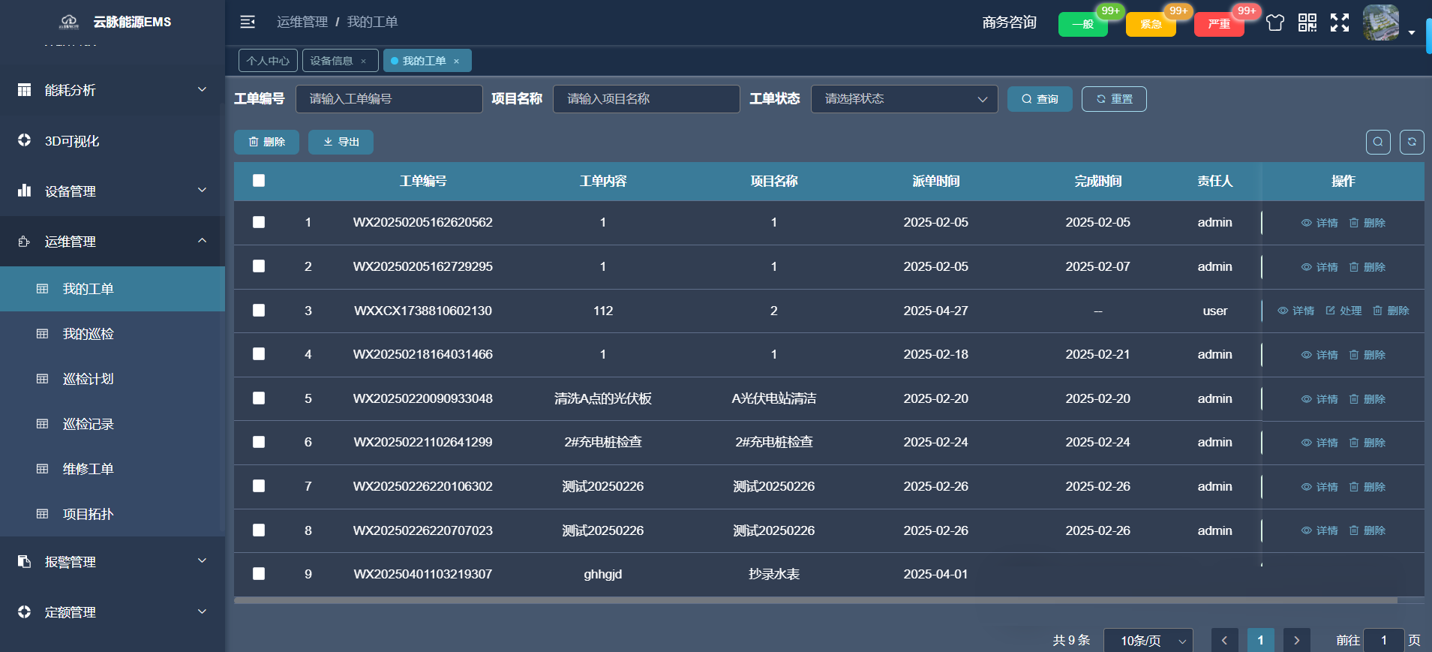
Task: Expand the 能耗分析 sidebar menu
Action: pyautogui.click(x=113, y=90)
